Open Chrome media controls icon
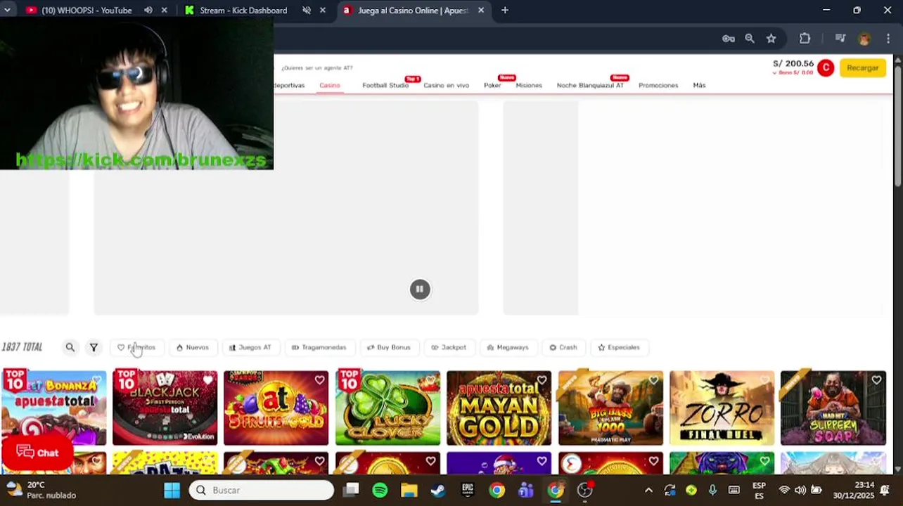The width and height of the screenshot is (903, 506). (840, 39)
